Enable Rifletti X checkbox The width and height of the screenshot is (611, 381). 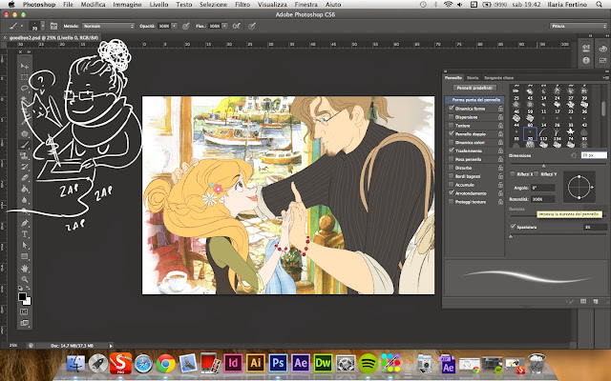(513, 173)
